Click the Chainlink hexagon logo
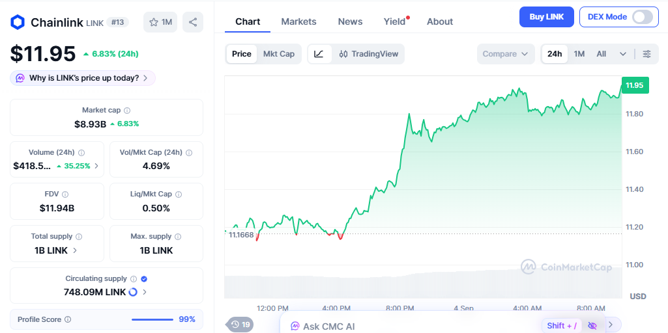This screenshot has height=333, width=668. tap(18, 22)
